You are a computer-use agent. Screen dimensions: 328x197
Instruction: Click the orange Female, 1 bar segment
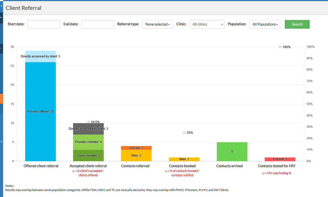[136, 148]
